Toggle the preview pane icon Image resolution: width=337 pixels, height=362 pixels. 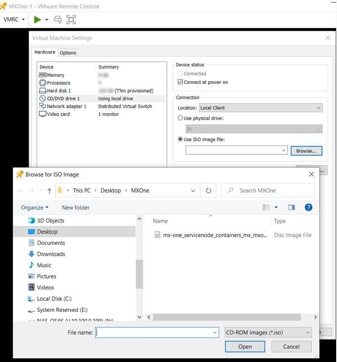[x=291, y=207]
